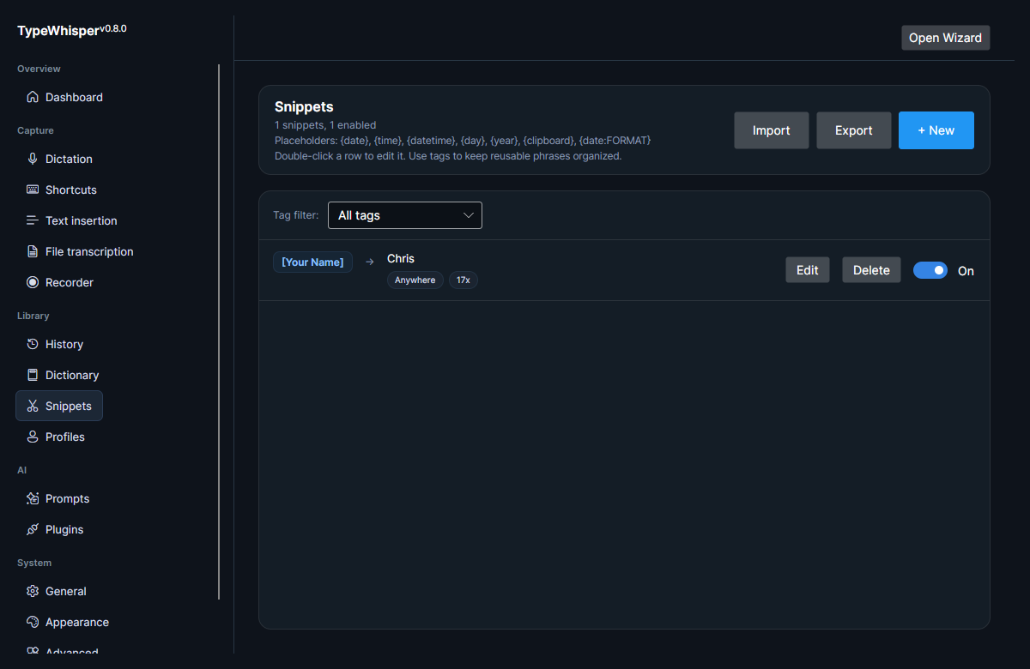Image resolution: width=1030 pixels, height=669 pixels.
Task: Click the Dictionary book icon
Action: 33,375
